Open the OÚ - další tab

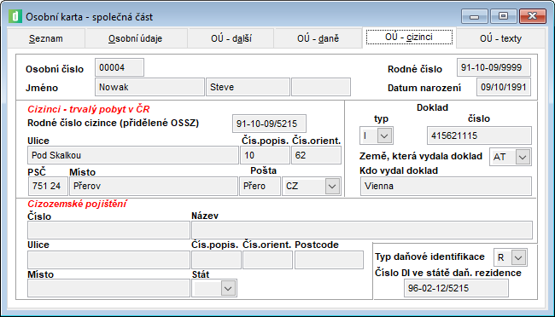click(x=231, y=38)
